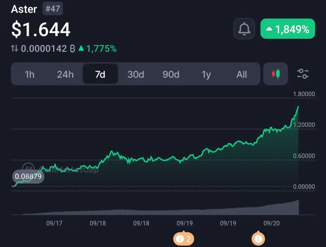Click the 0.08879 starting price label
Viewport: 326px width, 247px height.
(x=28, y=177)
